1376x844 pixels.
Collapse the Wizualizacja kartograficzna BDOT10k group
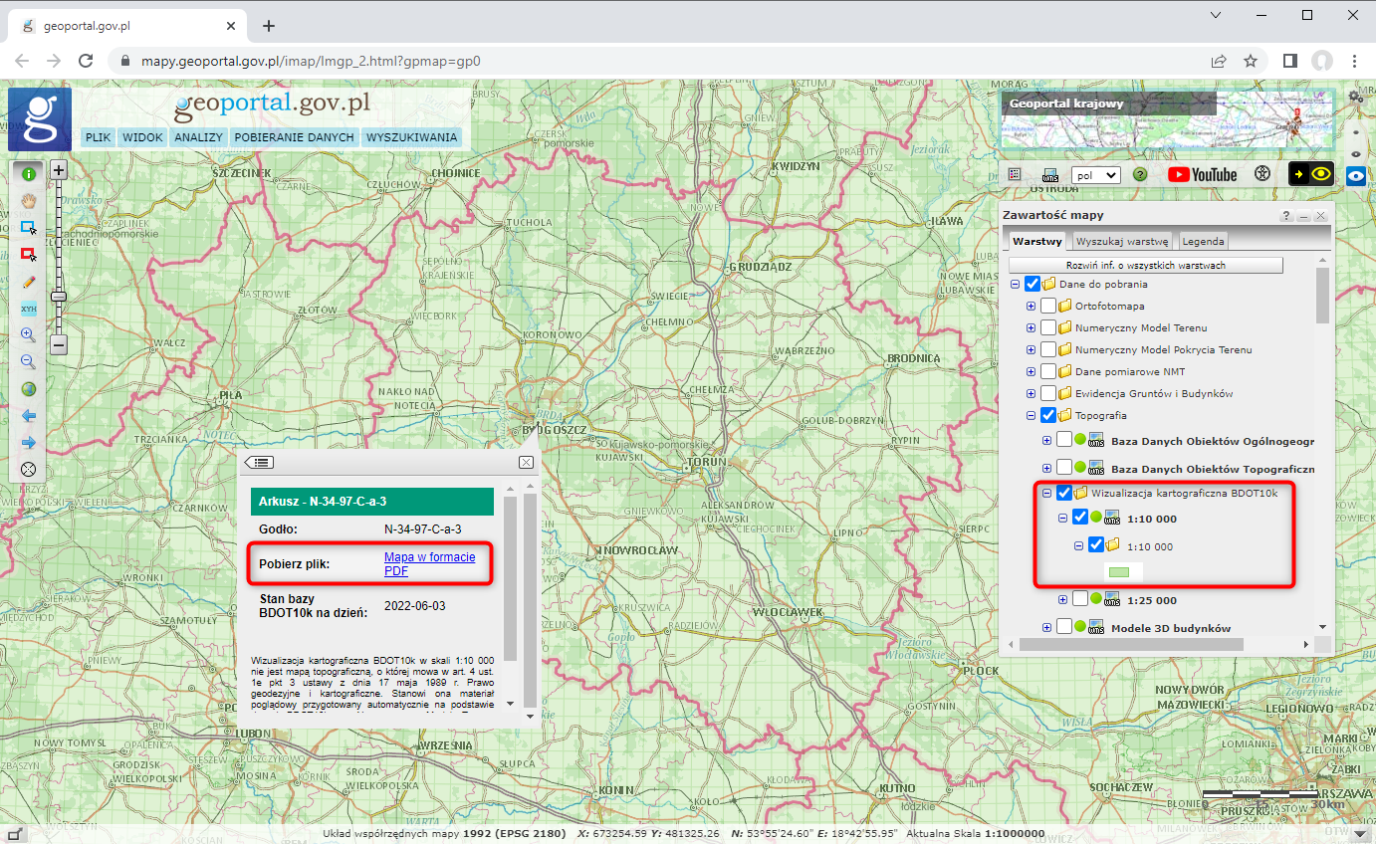coord(1047,493)
